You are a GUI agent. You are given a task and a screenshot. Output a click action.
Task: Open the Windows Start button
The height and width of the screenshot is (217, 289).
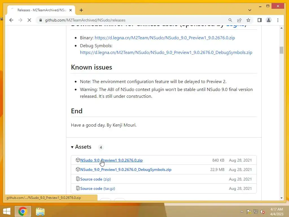tap(7, 211)
